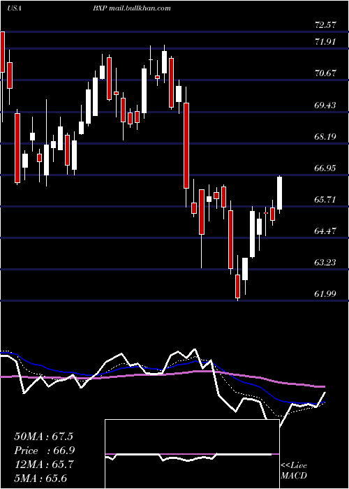This screenshot has height=489, width=349.
Task: Click the MACD inset chart panel
Action: point(192,454)
